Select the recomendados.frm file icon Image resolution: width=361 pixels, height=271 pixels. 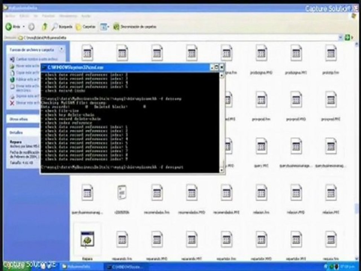[157, 192]
